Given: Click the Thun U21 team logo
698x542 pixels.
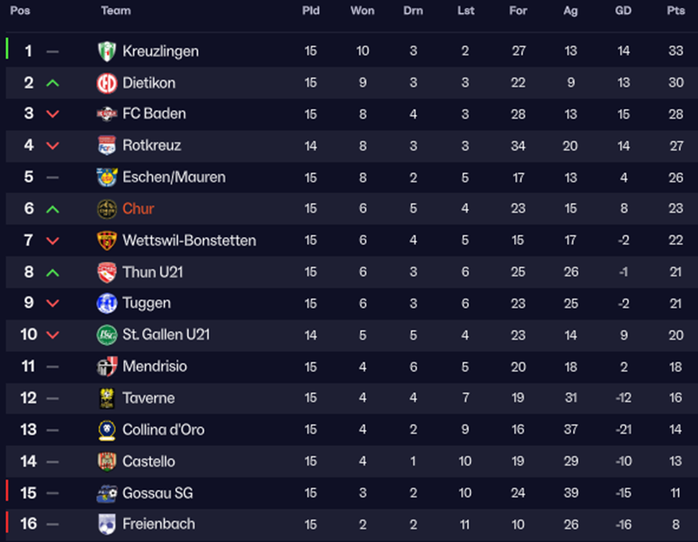Looking at the screenshot, I should 106,272.
